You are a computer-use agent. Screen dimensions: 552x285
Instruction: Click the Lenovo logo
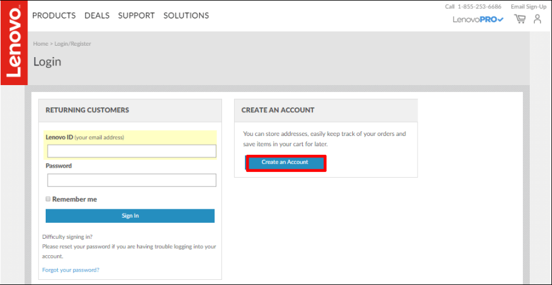click(15, 43)
